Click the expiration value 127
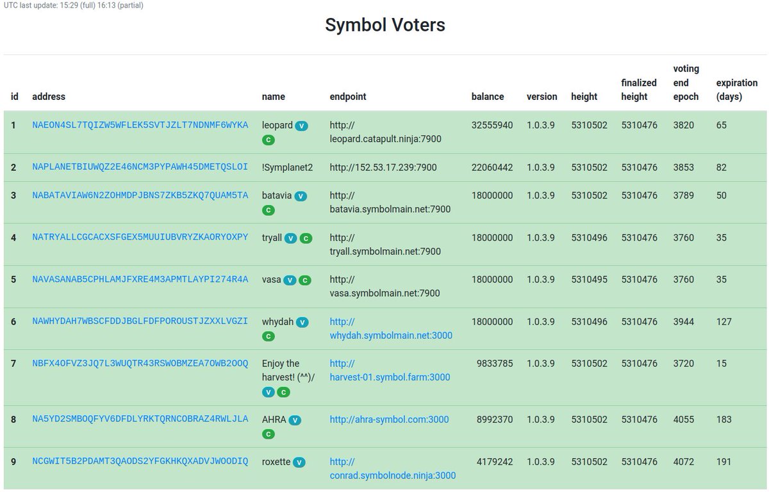 (x=724, y=322)
